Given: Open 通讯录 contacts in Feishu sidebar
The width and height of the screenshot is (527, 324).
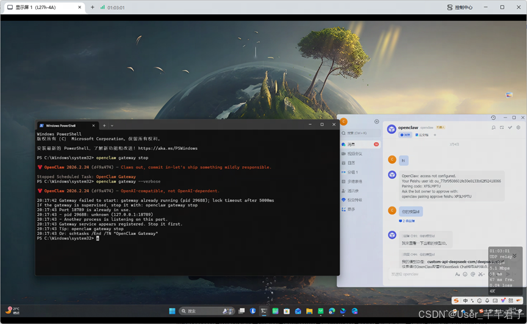Looking at the screenshot, I should pyautogui.click(x=360, y=191).
